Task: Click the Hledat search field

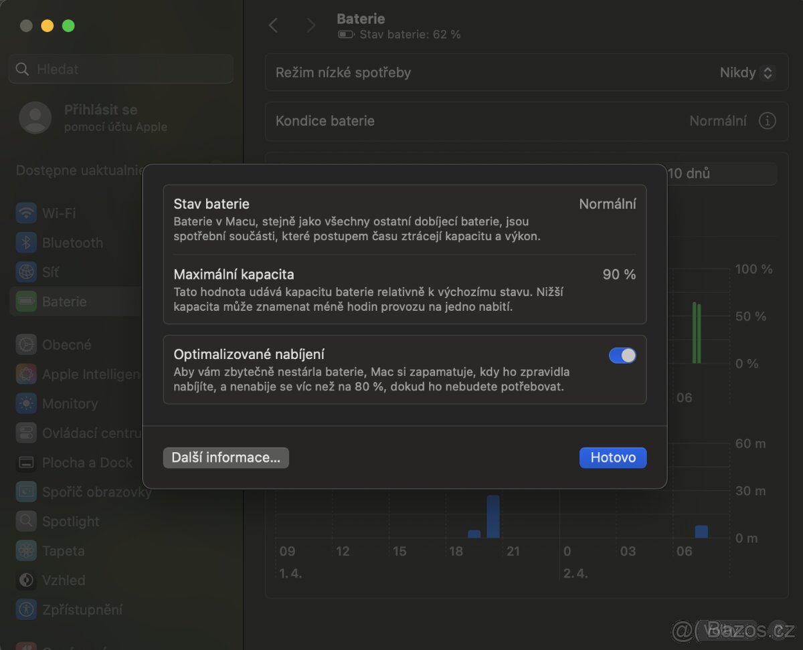Action: coord(120,69)
